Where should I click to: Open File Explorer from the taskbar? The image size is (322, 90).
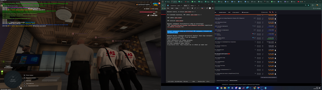pos(225,88)
